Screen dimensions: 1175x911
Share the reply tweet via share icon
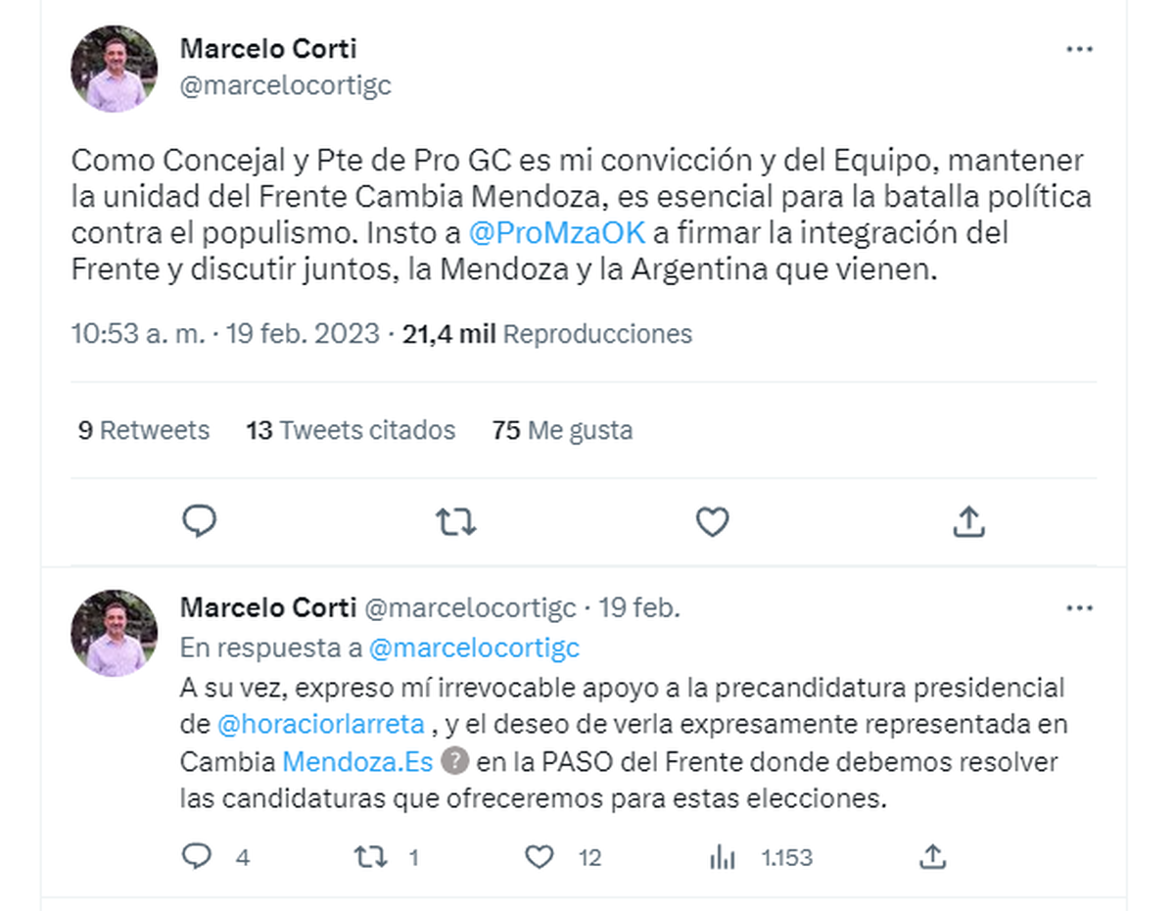933,857
